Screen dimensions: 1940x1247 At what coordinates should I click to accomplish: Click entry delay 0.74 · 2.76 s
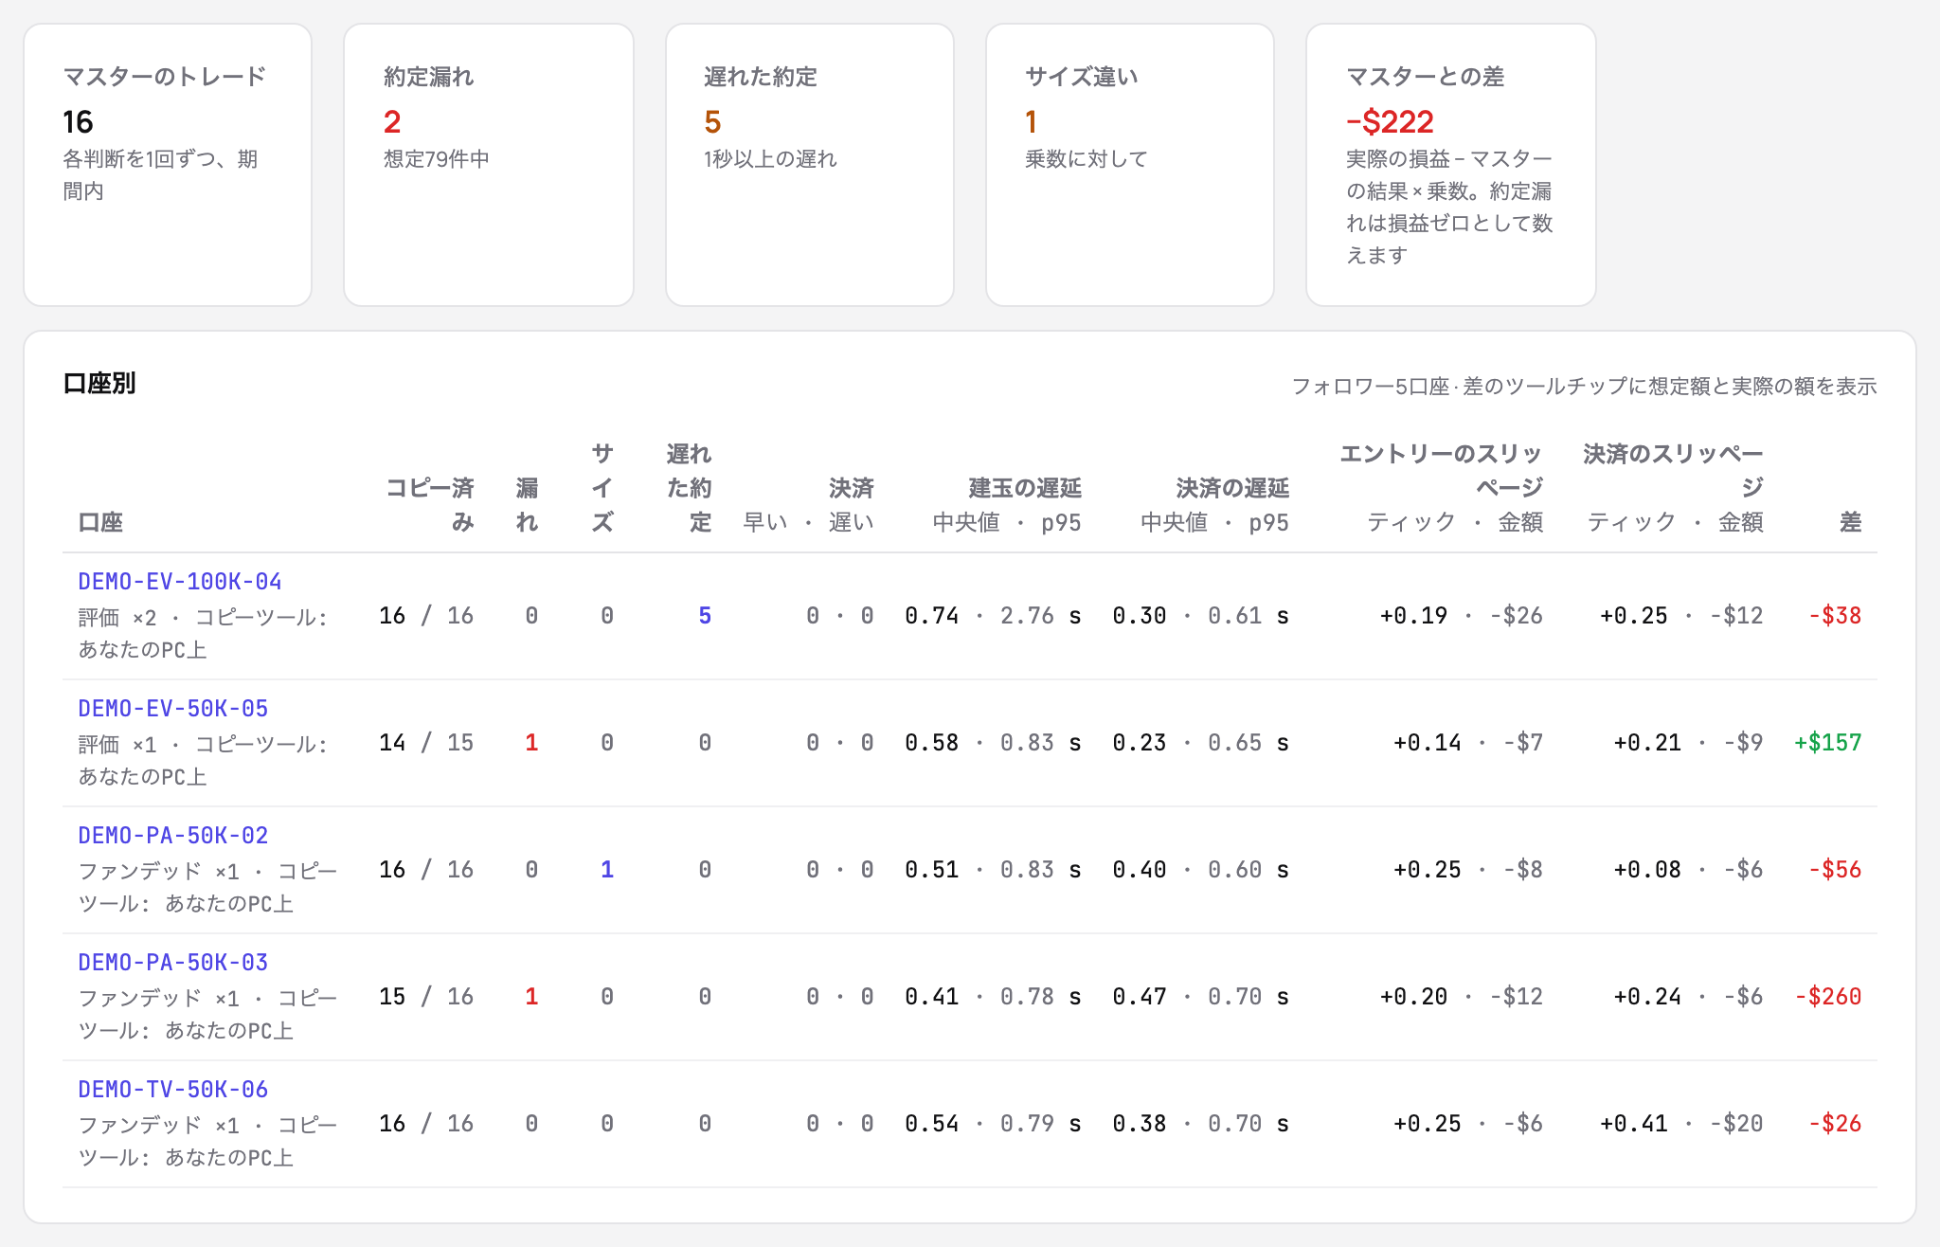coord(993,616)
